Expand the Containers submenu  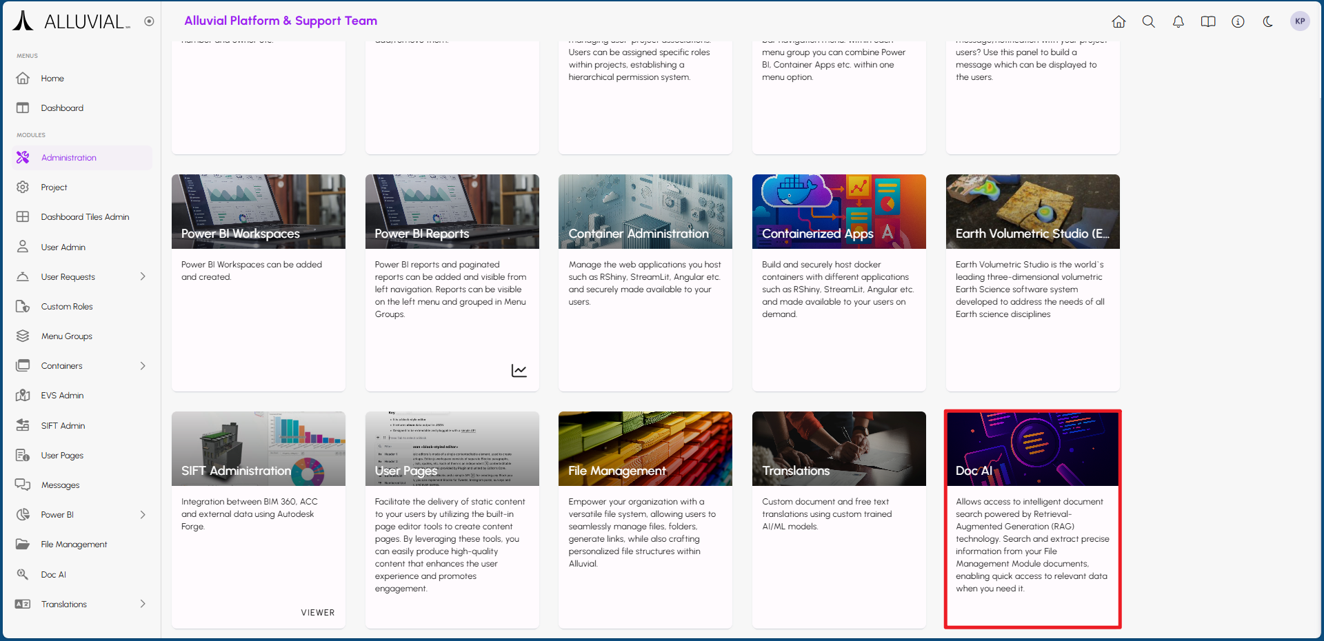[143, 366]
